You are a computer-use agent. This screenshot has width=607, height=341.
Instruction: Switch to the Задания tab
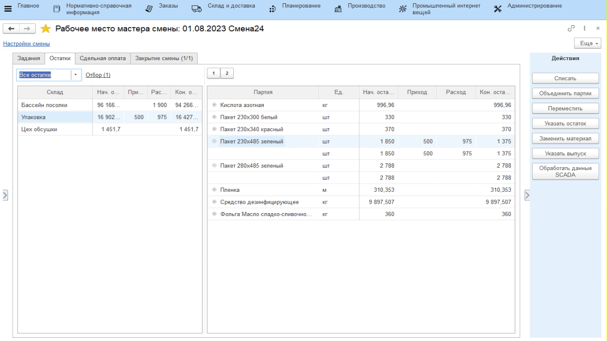tap(28, 58)
